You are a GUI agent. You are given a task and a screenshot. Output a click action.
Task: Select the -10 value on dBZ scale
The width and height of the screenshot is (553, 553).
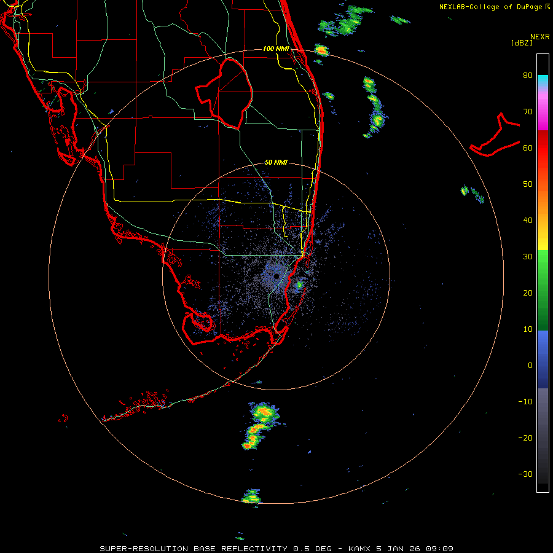tap(525, 402)
